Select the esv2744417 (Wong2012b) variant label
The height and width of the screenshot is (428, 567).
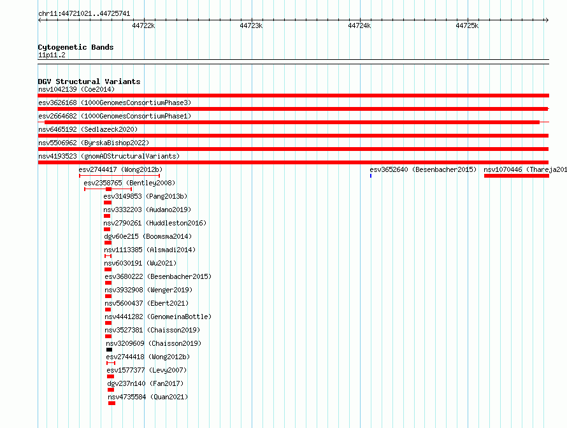pos(120,169)
